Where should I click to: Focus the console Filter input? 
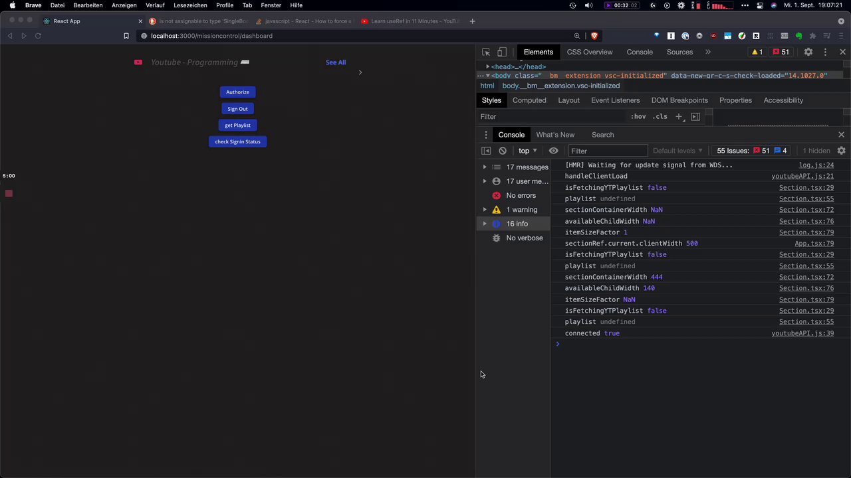point(608,151)
